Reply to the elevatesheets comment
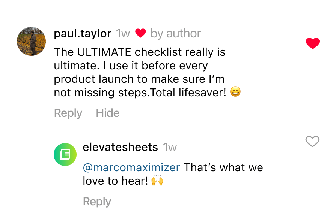 (97, 202)
